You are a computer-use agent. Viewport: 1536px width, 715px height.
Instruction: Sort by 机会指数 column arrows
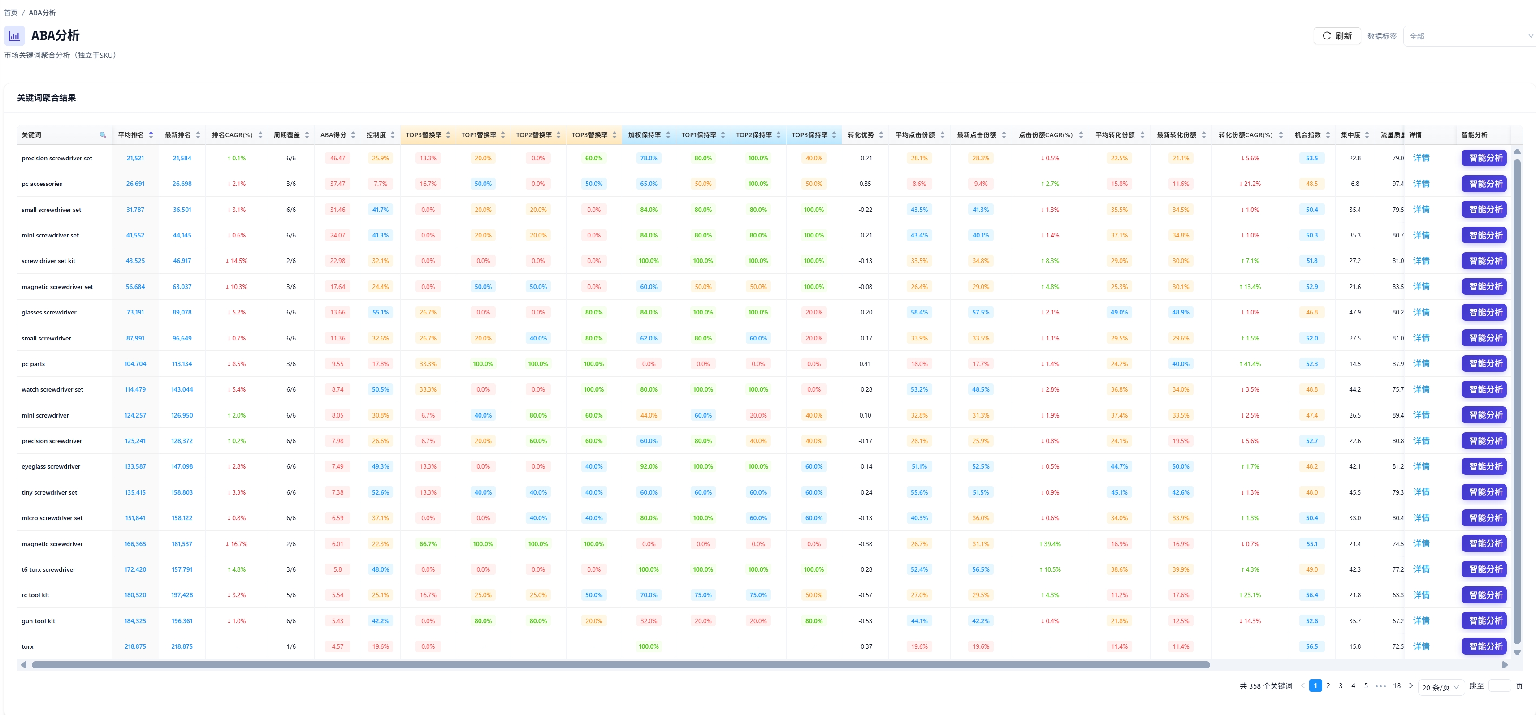click(x=1328, y=135)
